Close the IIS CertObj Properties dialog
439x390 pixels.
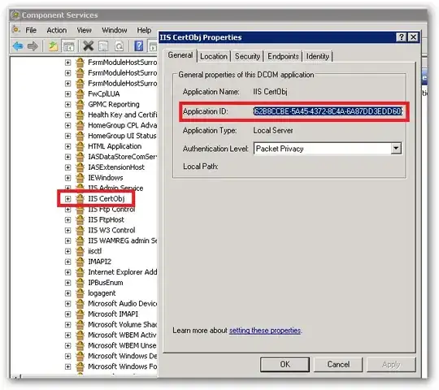[413, 37]
